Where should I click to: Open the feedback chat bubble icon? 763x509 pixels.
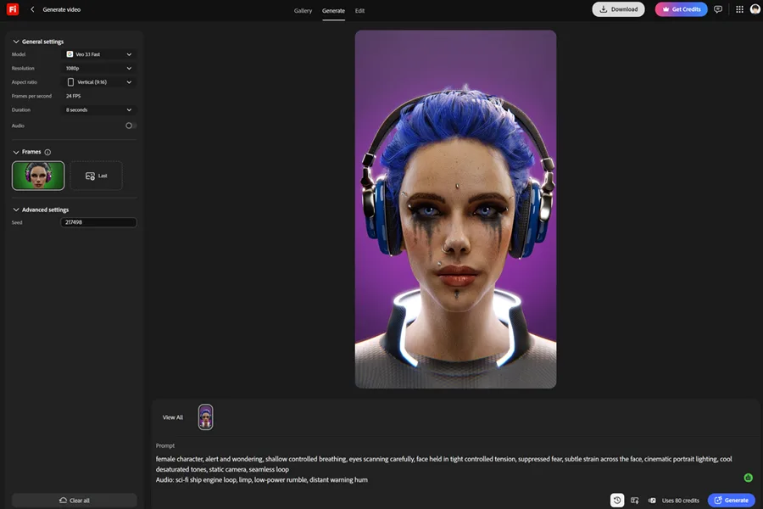[x=718, y=9]
